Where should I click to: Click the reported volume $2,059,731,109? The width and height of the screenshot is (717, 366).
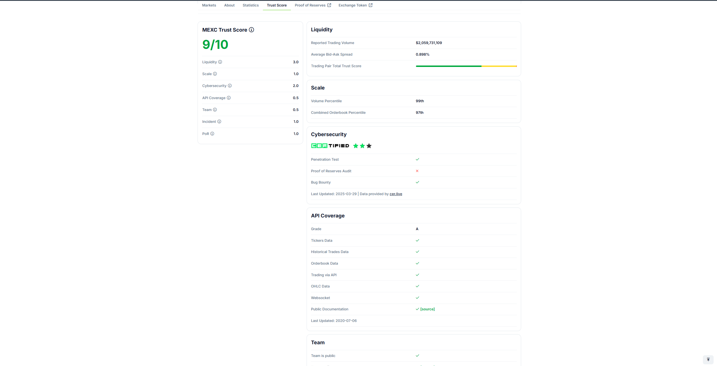coord(429,43)
